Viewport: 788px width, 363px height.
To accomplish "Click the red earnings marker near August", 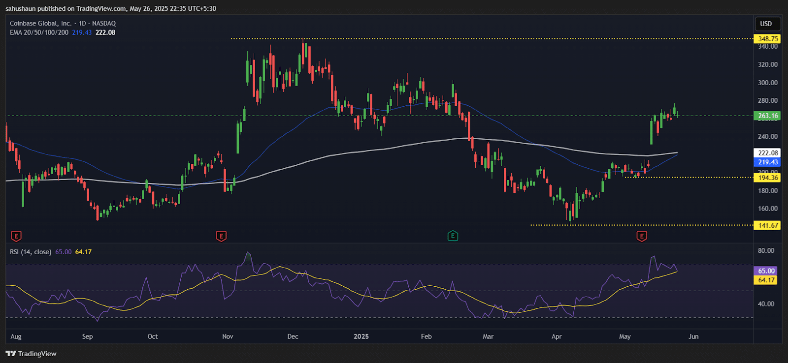I will click(x=16, y=237).
